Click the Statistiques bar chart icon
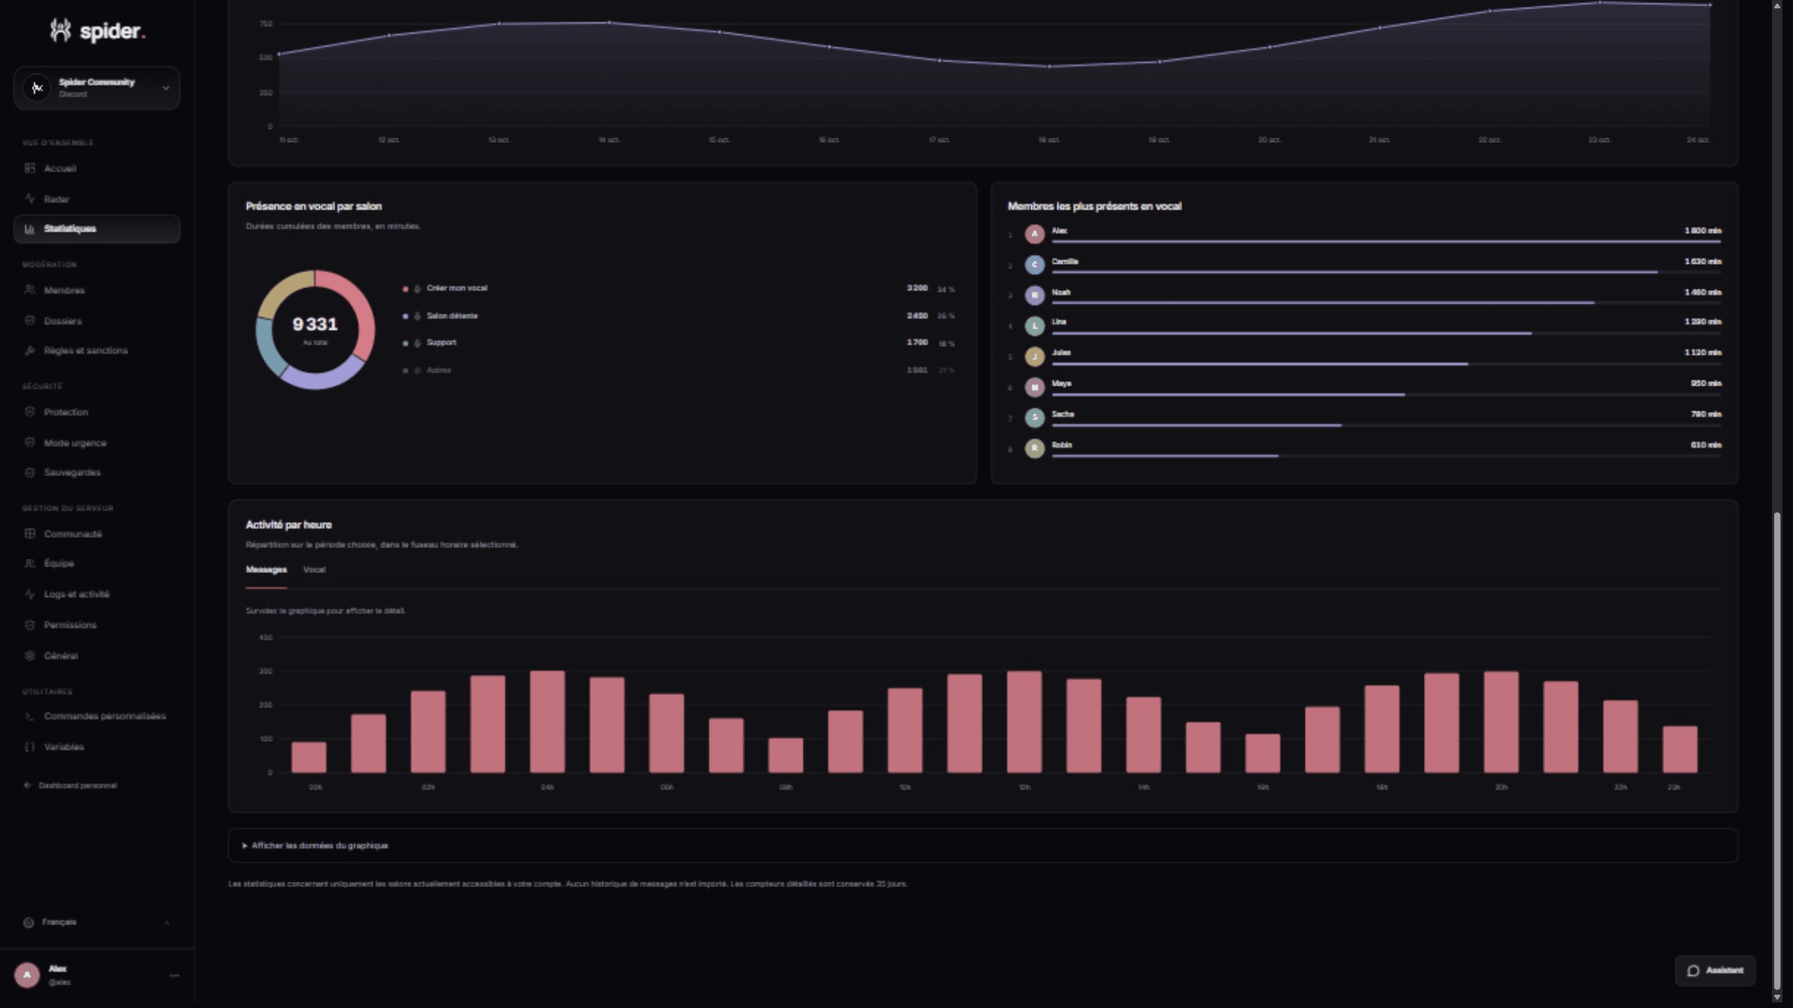Viewport: 1793px width, 1008px height. coord(29,229)
